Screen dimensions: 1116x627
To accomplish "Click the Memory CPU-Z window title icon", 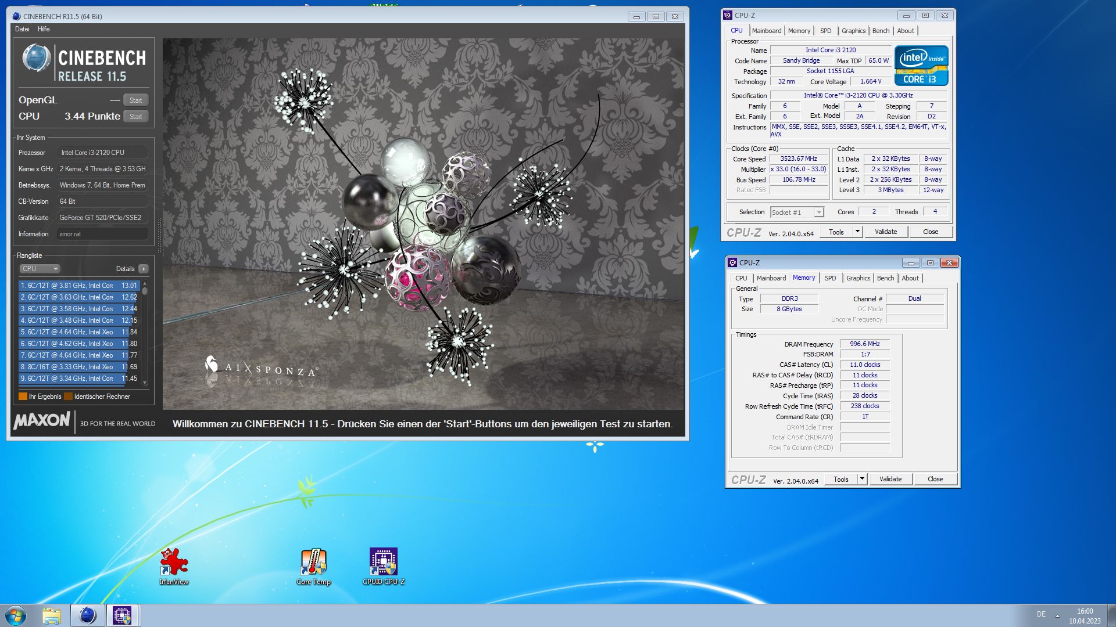I will 732,263.
